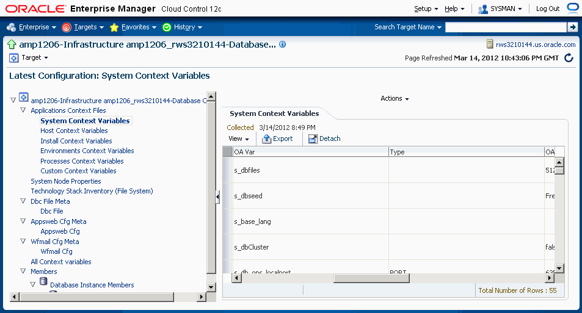582x313 pixels.
Task: Open the Favorites menu
Action: 139,27
